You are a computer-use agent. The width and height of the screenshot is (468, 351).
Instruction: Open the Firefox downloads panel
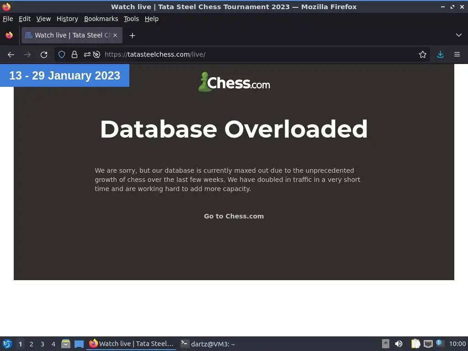click(x=440, y=55)
